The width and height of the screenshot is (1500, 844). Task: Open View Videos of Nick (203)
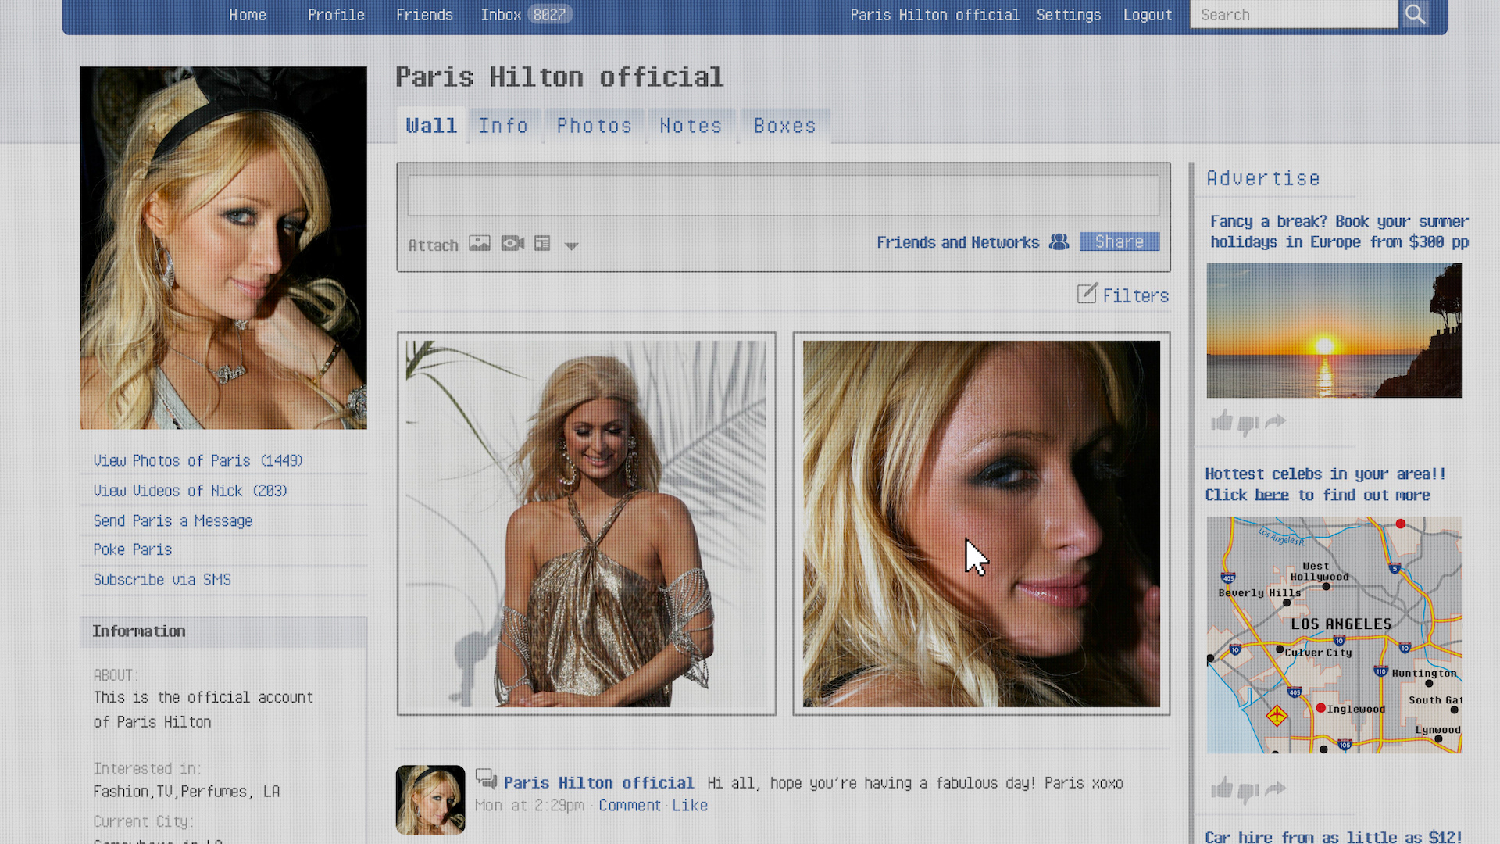[191, 490]
